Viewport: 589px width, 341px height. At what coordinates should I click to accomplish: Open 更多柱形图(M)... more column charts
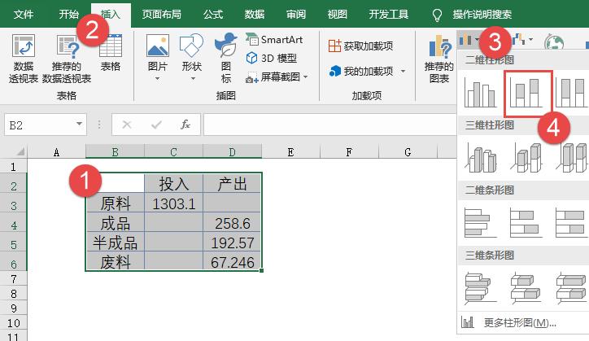[520, 322]
